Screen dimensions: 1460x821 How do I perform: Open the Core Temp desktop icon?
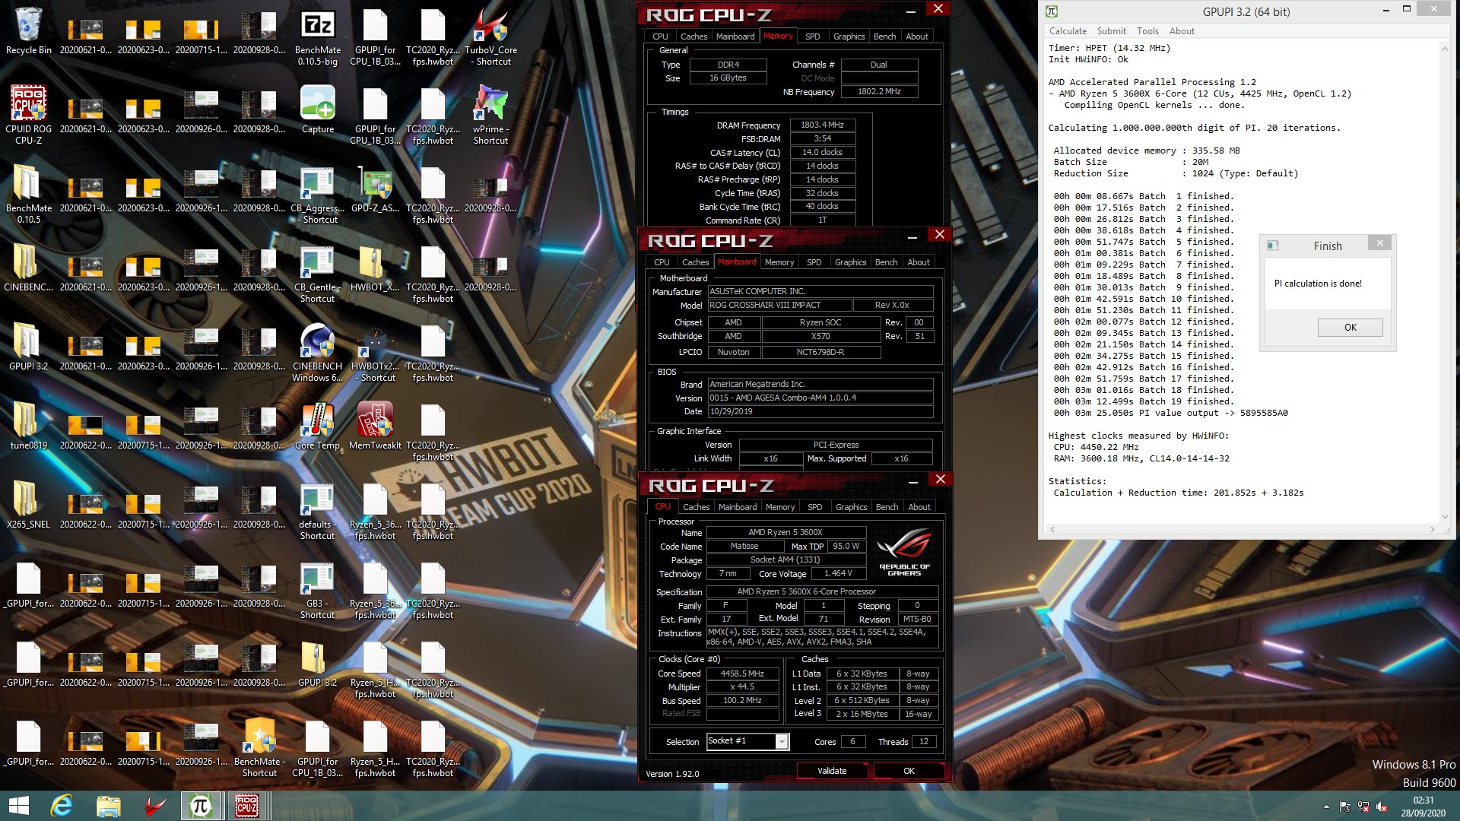pyautogui.click(x=317, y=426)
